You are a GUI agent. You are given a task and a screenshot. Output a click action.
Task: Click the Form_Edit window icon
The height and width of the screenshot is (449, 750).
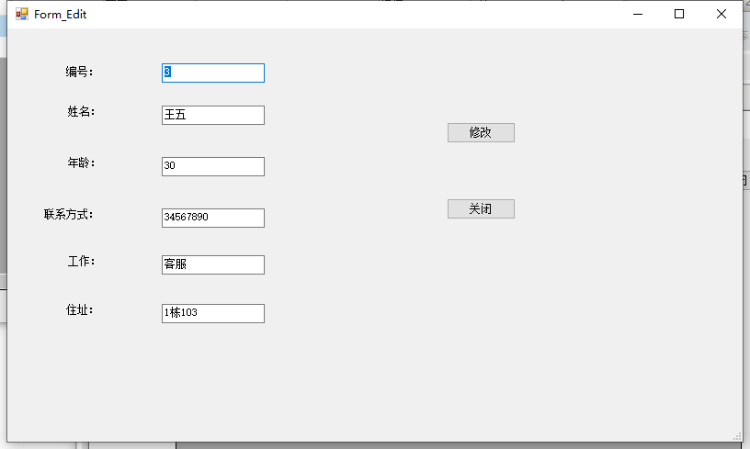click(22, 14)
